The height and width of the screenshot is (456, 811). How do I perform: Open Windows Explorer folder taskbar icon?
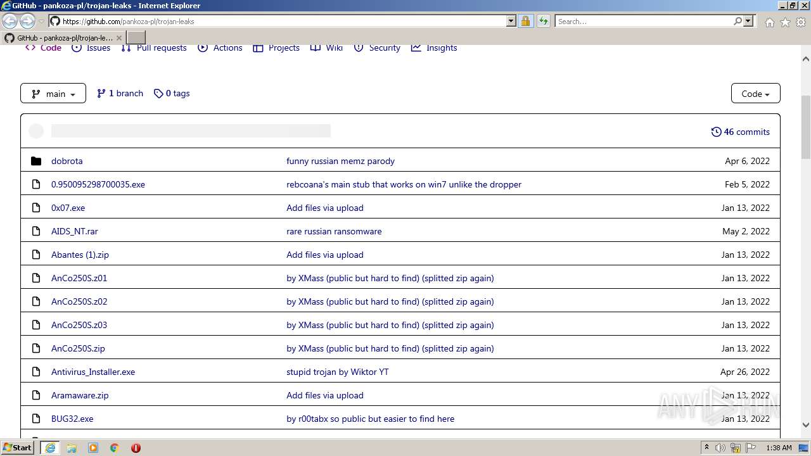72,448
